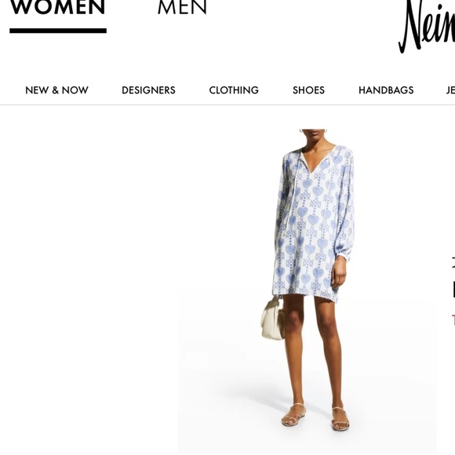Switch to the MEN tab

[x=182, y=7]
